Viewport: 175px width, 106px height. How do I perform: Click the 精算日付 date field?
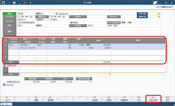(59, 16)
